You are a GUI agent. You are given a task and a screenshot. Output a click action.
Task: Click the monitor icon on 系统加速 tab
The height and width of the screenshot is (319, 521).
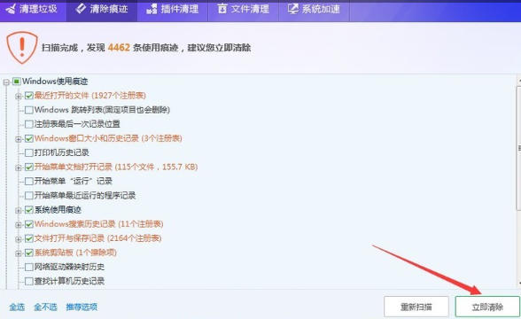(292, 9)
